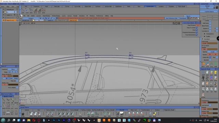Click the fourth Palette icon, set construction plane
The height and width of the screenshot is (123, 219).
pyautogui.click(x=35, y=10)
